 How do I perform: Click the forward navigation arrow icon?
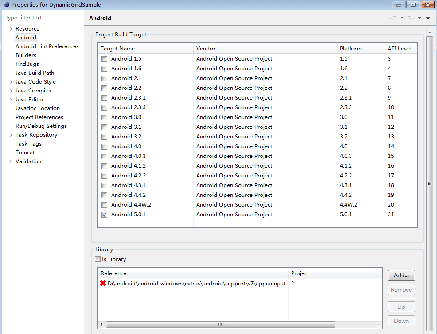(410, 18)
